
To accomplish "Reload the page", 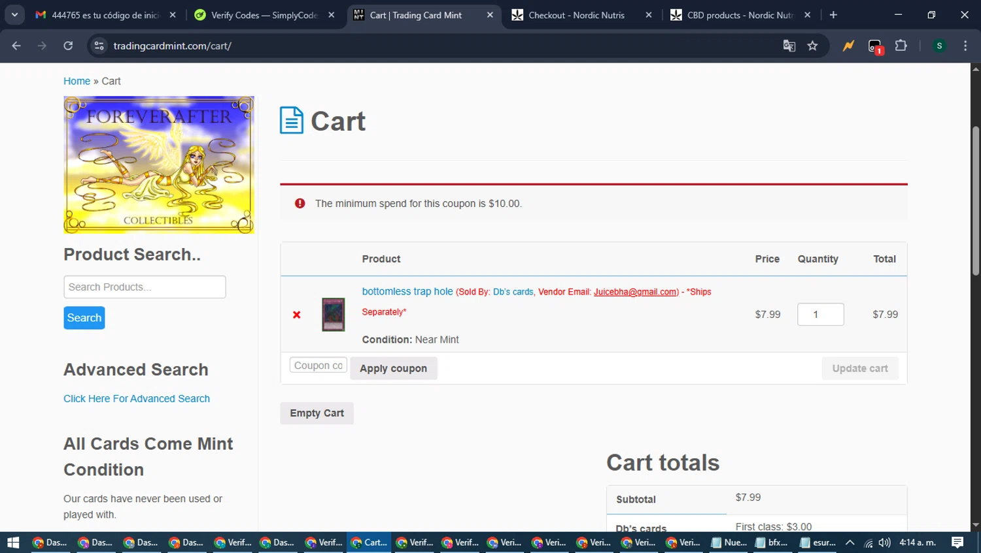I will [68, 46].
